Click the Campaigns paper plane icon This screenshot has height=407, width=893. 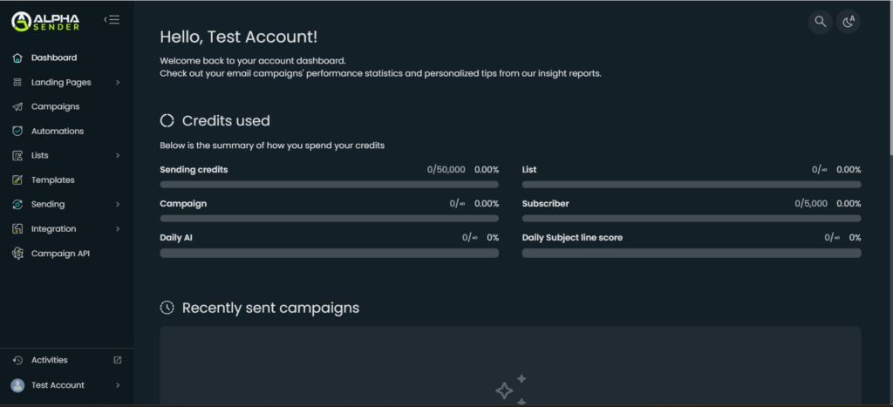[x=17, y=107]
